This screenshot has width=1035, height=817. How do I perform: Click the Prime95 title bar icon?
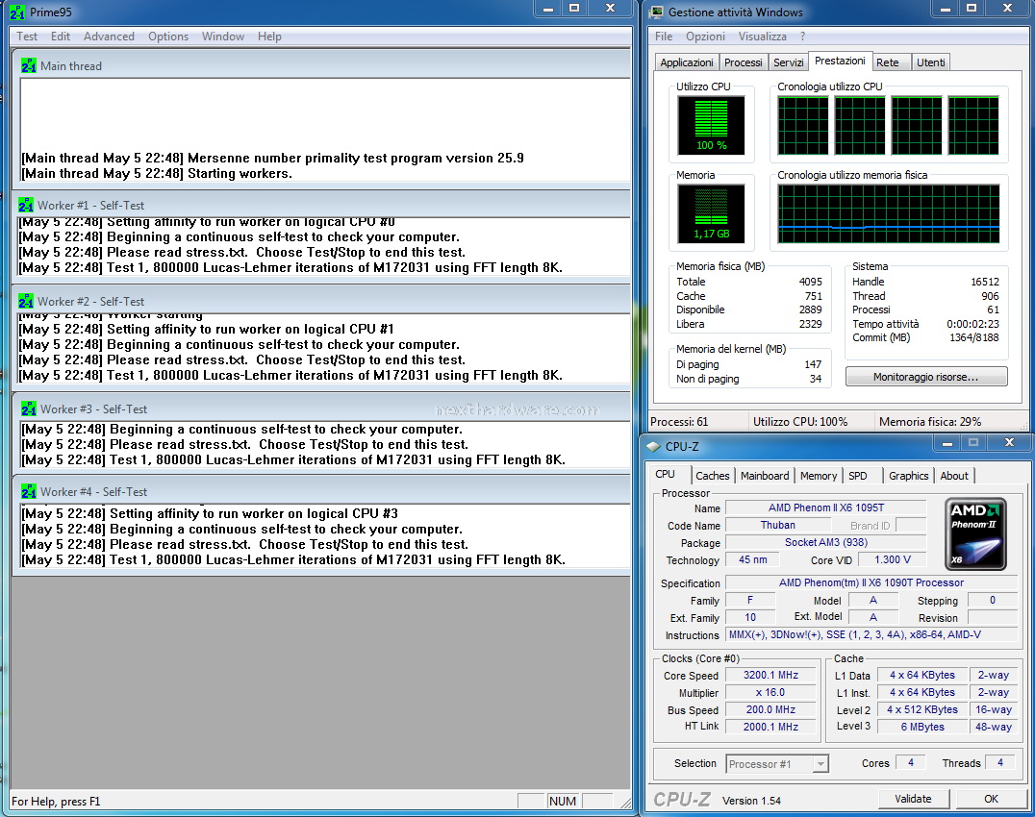[17, 12]
